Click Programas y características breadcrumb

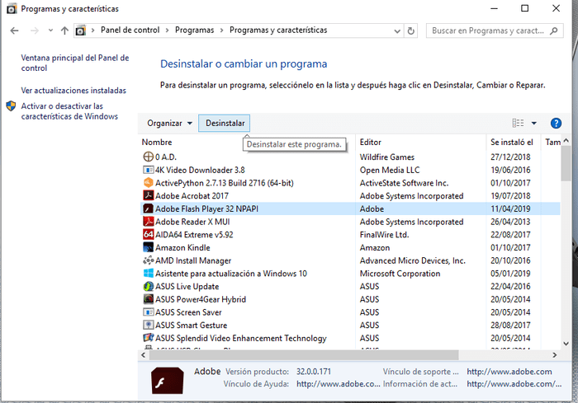click(x=278, y=30)
